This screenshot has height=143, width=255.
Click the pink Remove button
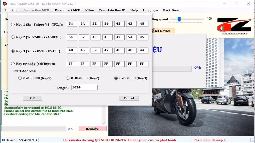(x=92, y=129)
